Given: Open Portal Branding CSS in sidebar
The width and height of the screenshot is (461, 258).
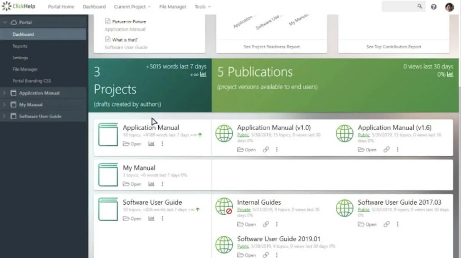Looking at the screenshot, I should pyautogui.click(x=32, y=81).
